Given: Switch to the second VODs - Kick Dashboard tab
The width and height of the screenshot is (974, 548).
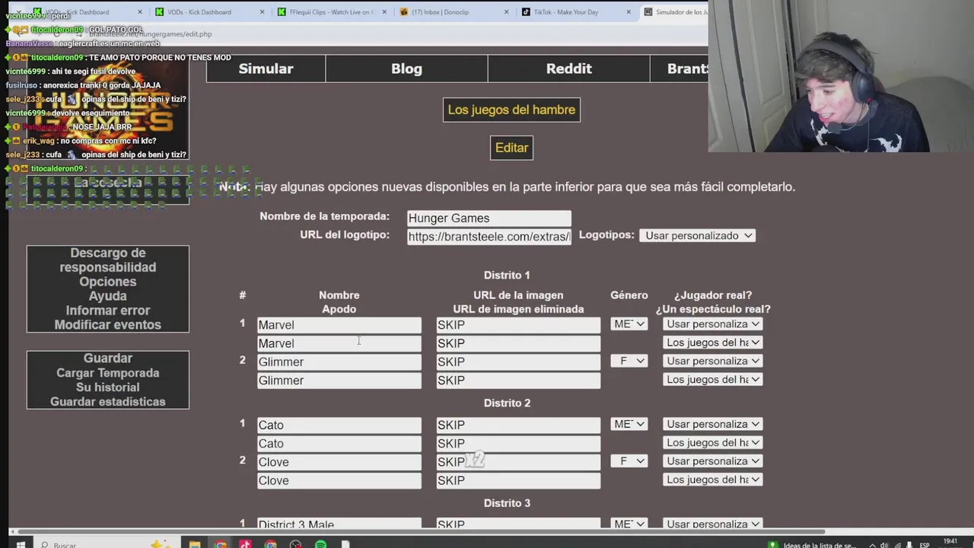Looking at the screenshot, I should 208,12.
